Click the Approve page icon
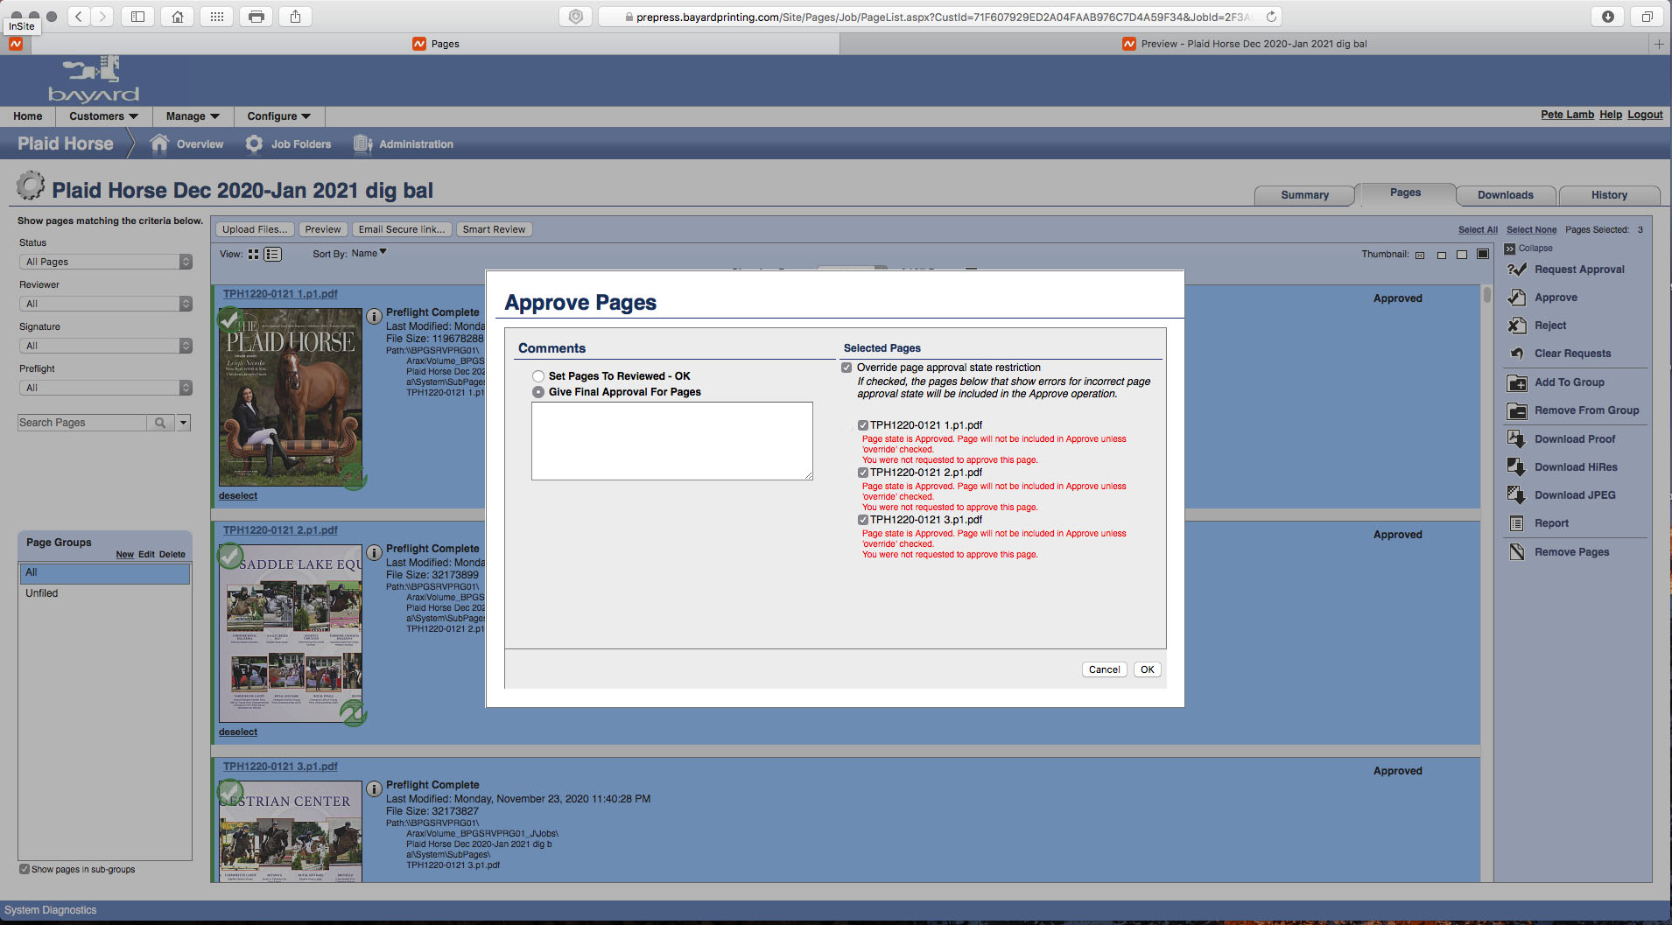Image resolution: width=1672 pixels, height=925 pixels. [x=1516, y=298]
